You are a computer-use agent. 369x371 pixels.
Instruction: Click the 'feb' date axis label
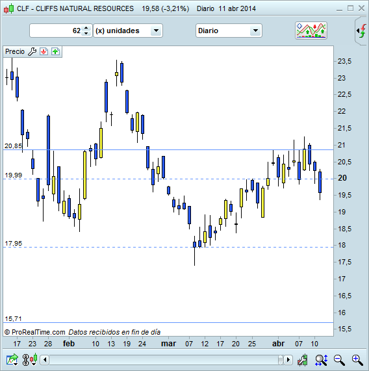click(x=69, y=344)
